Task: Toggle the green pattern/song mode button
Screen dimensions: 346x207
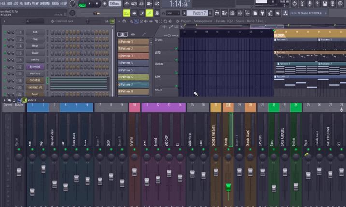Action: point(82,4)
